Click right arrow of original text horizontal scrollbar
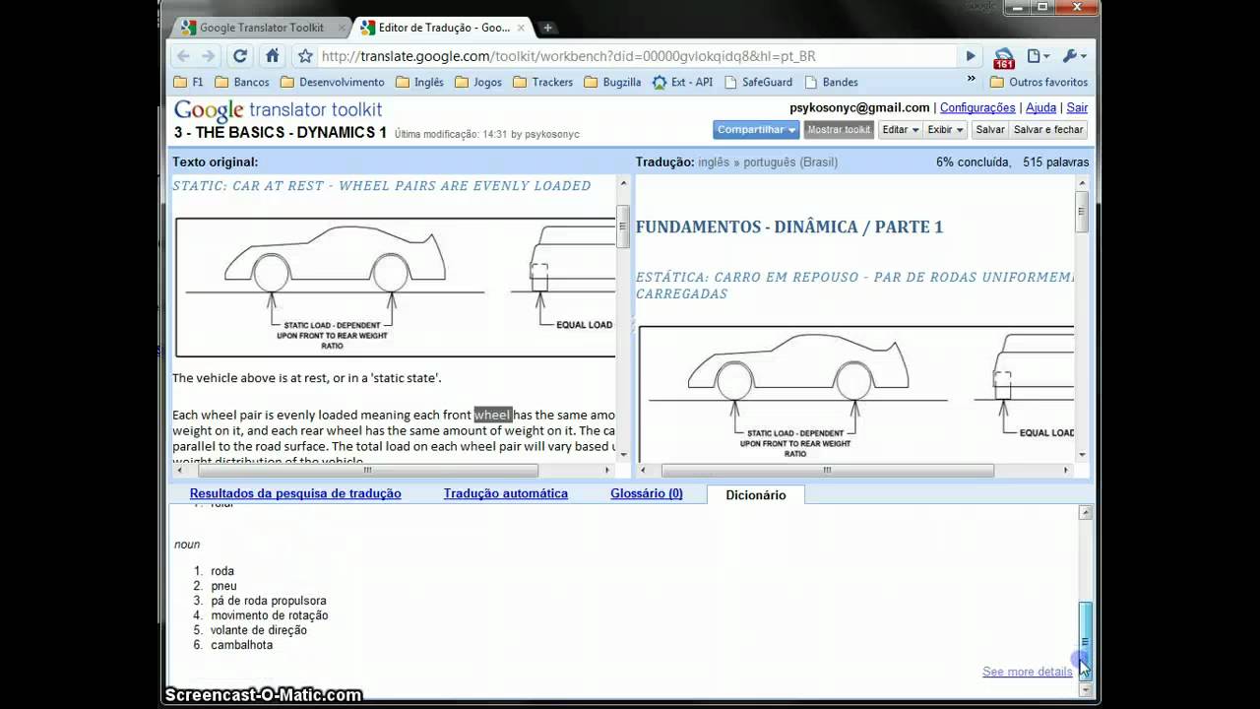Image resolution: width=1260 pixels, height=709 pixels. tap(607, 471)
